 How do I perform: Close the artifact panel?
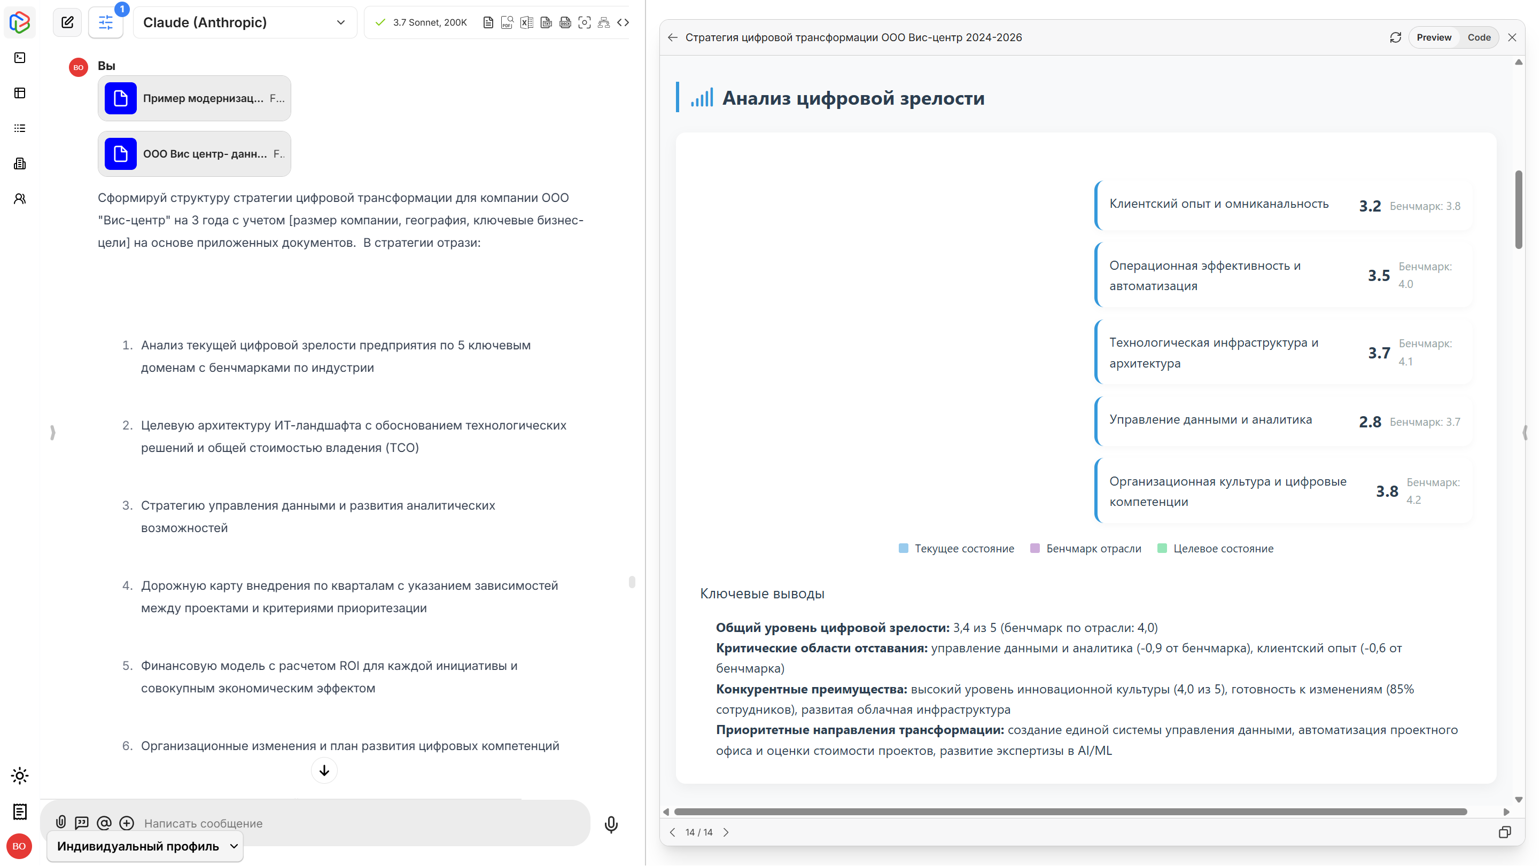point(1512,37)
